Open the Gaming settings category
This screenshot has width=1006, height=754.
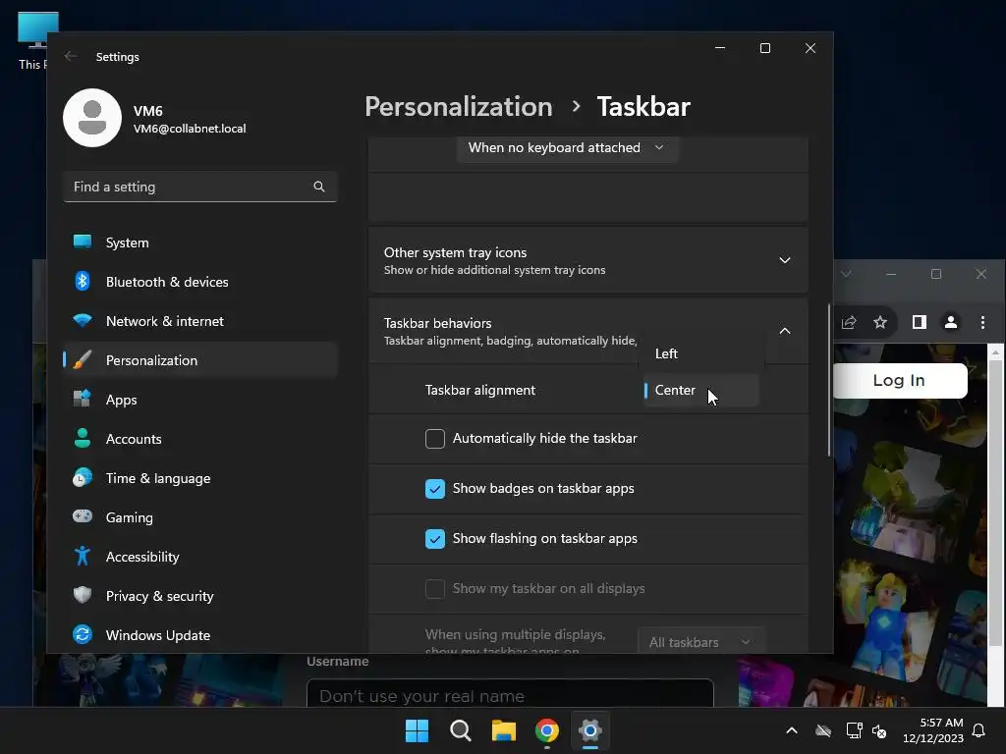coord(200,516)
